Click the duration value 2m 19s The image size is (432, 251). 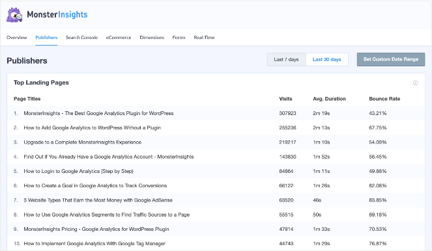point(321,113)
